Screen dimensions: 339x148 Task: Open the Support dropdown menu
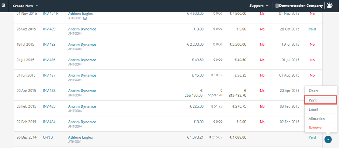click(x=259, y=6)
